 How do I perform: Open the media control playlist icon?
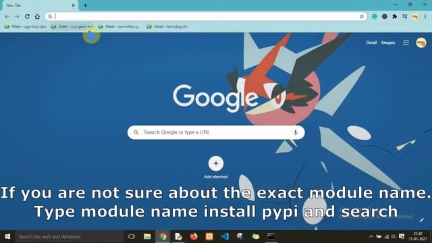(404, 16)
